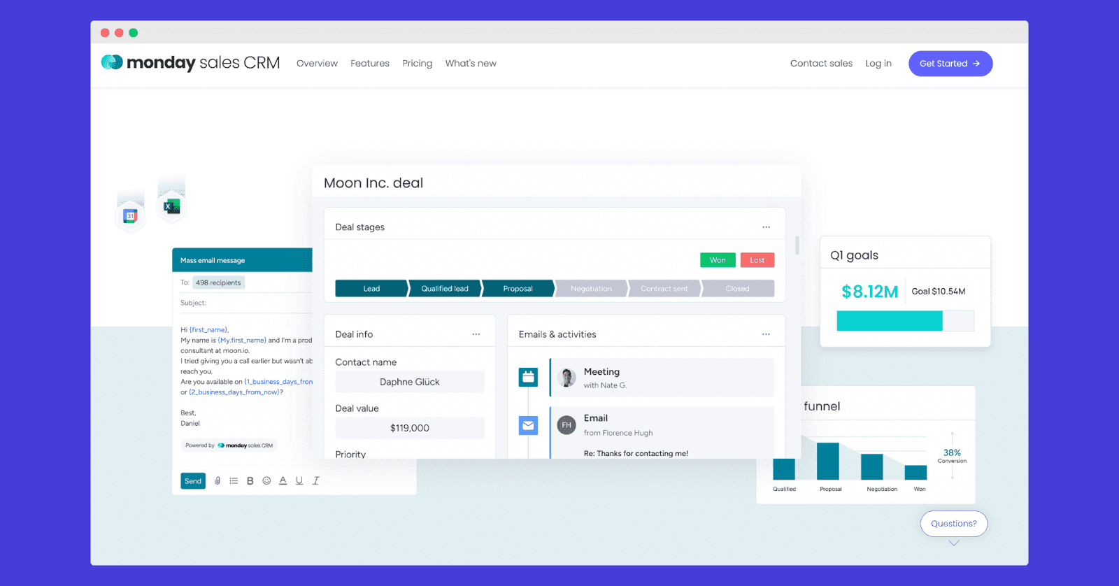The width and height of the screenshot is (1119, 586).
Task: Click the Google Calendar integration icon
Action: (130, 216)
